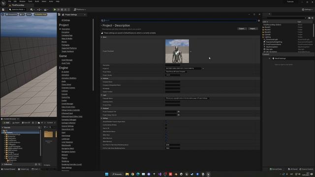Select the Project Settings tab
The width and height of the screenshot is (315, 177).
[71, 15]
